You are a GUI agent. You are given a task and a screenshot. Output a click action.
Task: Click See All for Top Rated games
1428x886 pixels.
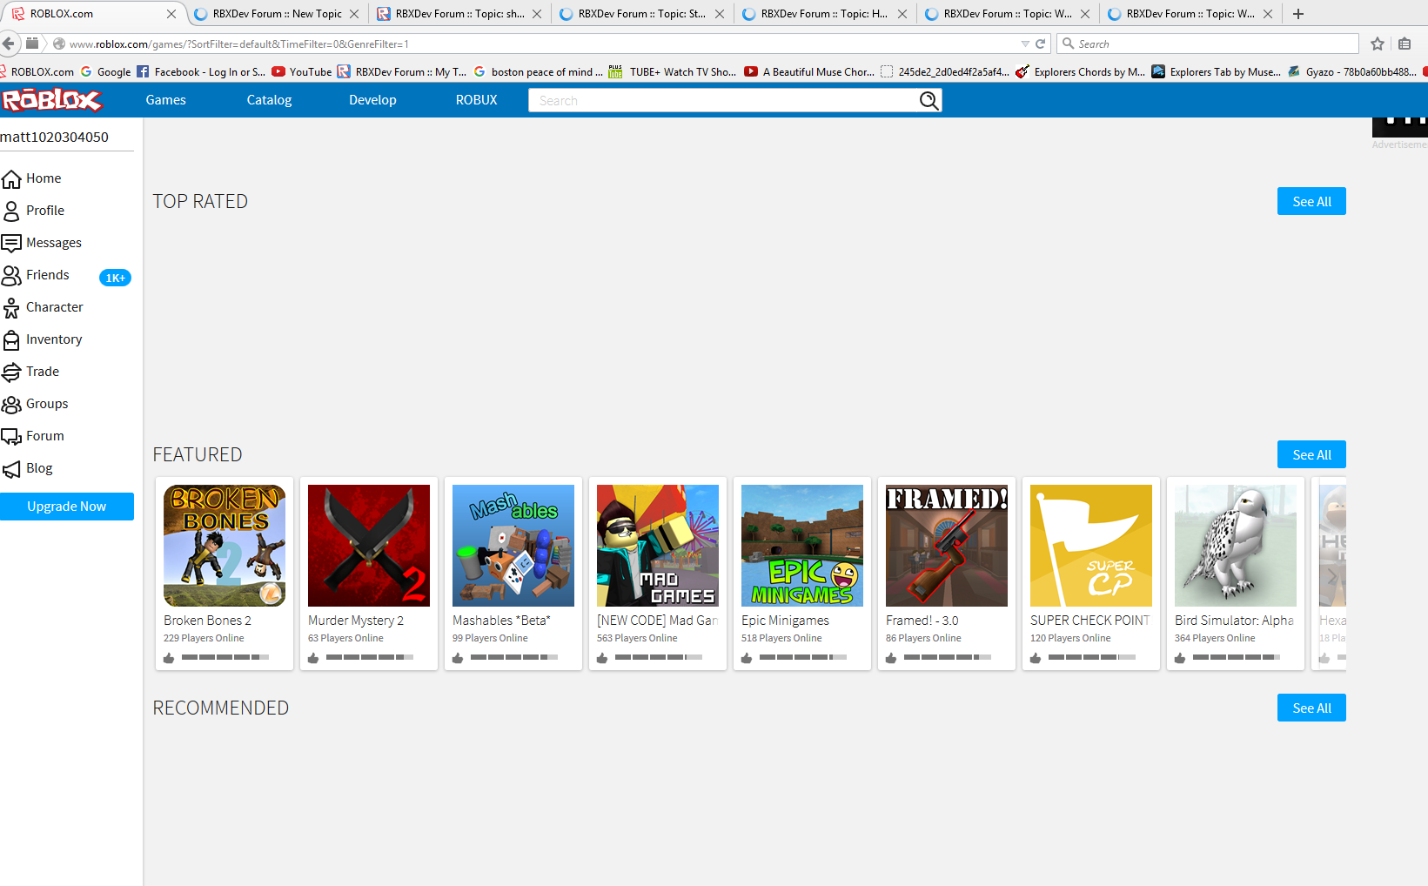(1311, 201)
